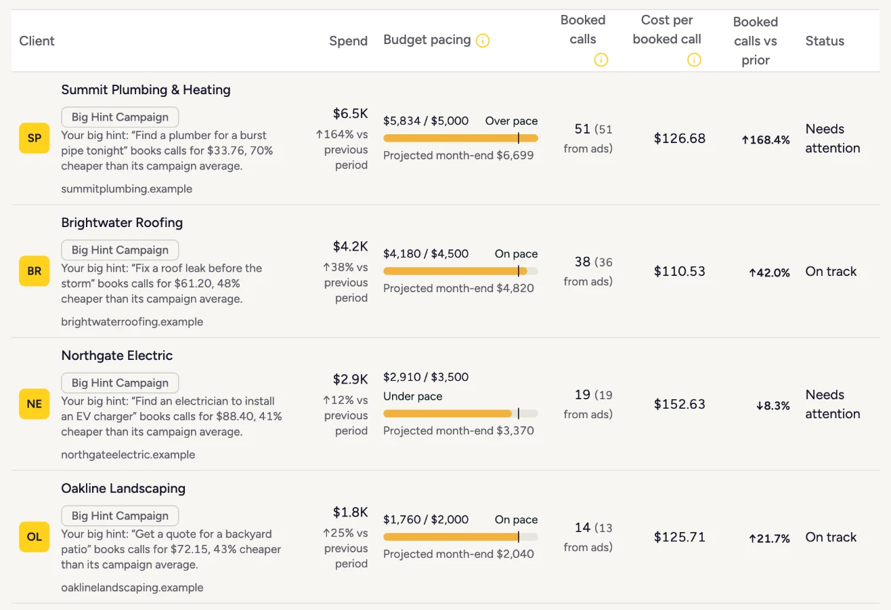Click the ↑21.7% booked calls change
Image resolution: width=891 pixels, height=610 pixels.
pyautogui.click(x=769, y=539)
